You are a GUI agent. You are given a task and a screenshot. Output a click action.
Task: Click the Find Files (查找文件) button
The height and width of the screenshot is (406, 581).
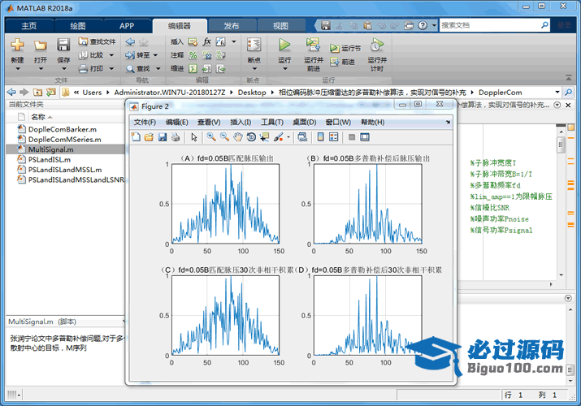tap(97, 41)
